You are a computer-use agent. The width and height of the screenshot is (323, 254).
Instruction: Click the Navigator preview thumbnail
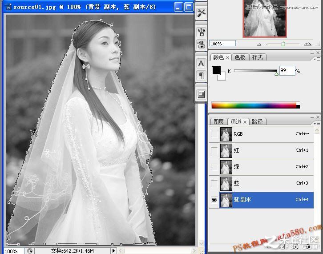coord(265,19)
